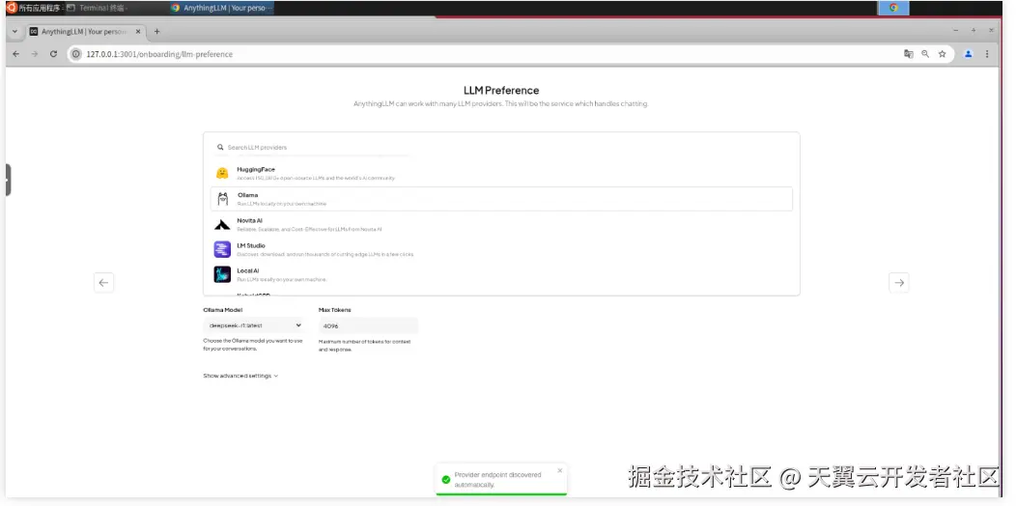Click the 'Choose the Ollama model' help text
1016x506 pixels.
(253, 345)
